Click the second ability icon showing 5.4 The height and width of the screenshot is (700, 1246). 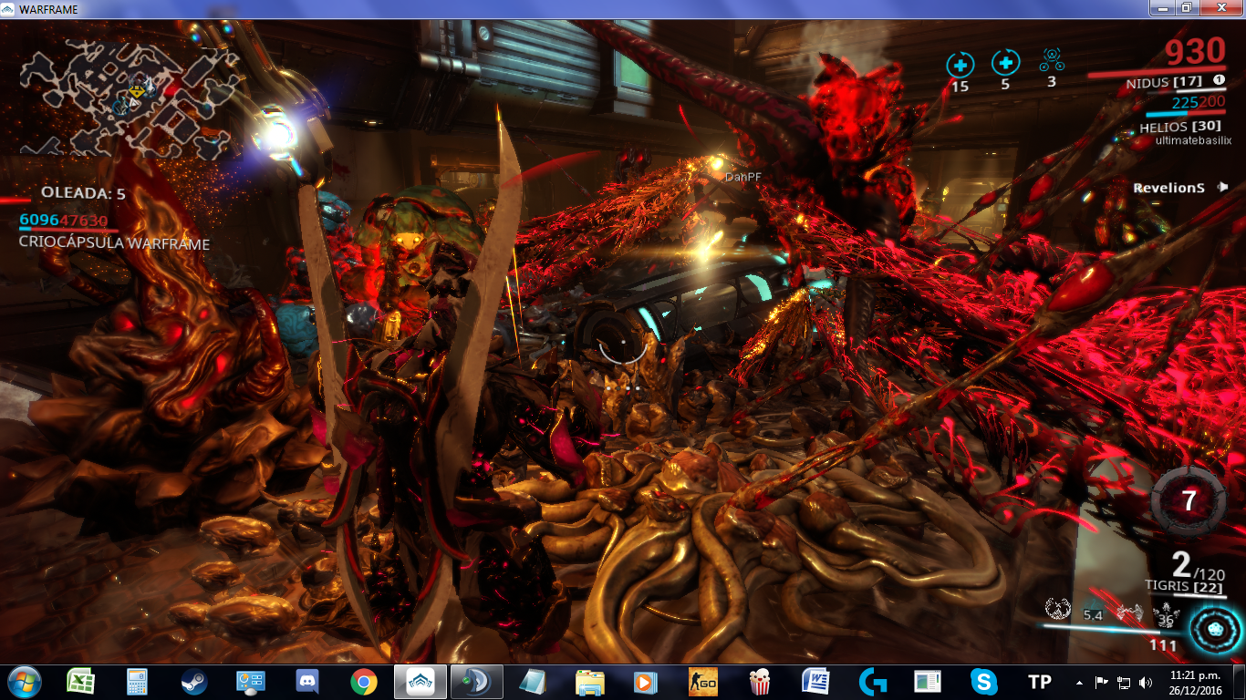(1093, 615)
